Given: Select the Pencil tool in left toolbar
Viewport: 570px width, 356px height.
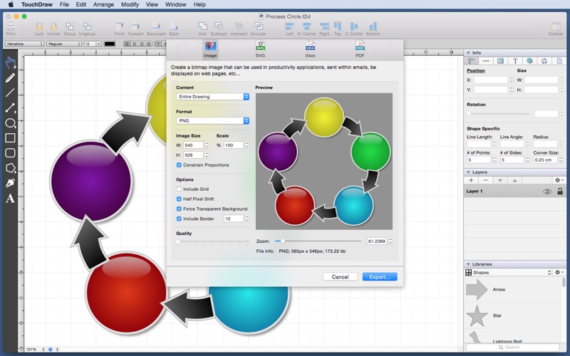Looking at the screenshot, I should coord(10,78).
